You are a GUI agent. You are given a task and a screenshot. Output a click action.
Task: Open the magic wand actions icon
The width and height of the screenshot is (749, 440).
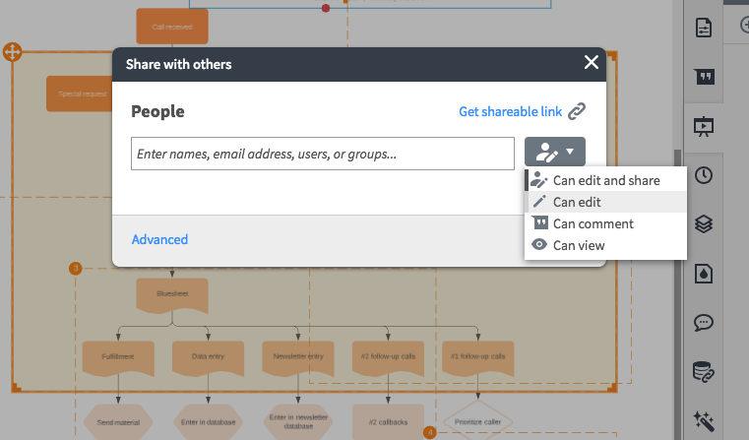704,421
